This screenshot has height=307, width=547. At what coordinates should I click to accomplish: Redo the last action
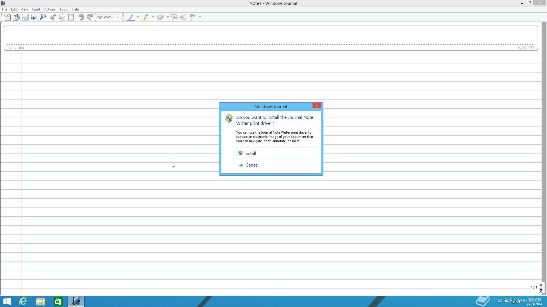90,17
